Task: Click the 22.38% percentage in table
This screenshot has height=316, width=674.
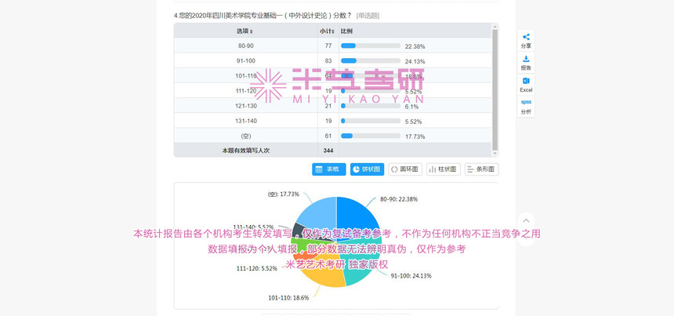Action: click(x=415, y=46)
